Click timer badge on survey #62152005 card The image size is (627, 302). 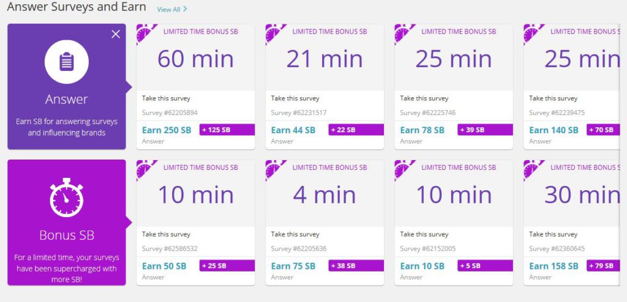(x=404, y=169)
